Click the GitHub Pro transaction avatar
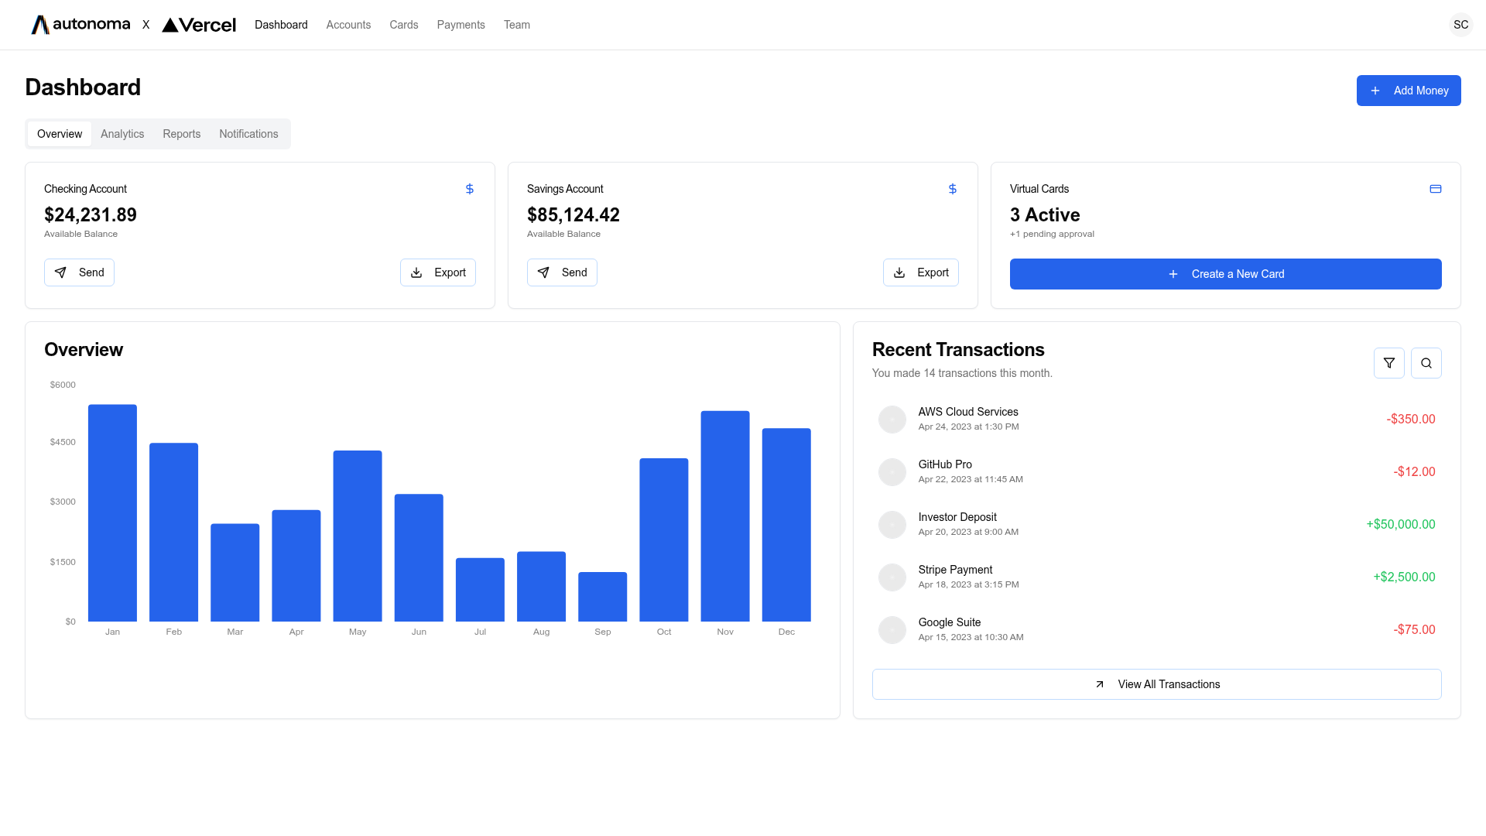This screenshot has width=1486, height=836. [x=892, y=472]
